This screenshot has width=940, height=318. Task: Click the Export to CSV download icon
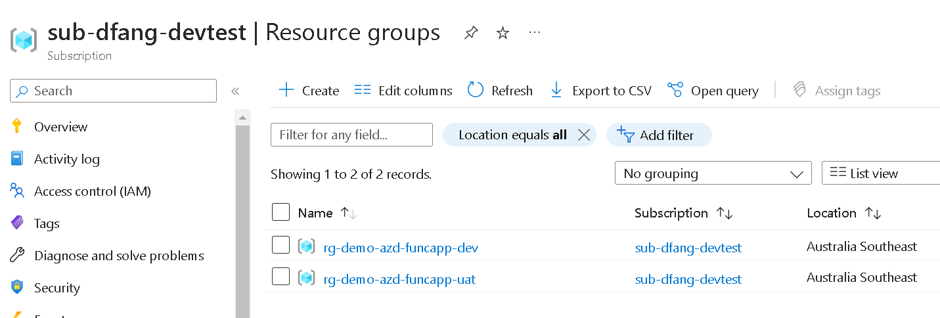[556, 90]
